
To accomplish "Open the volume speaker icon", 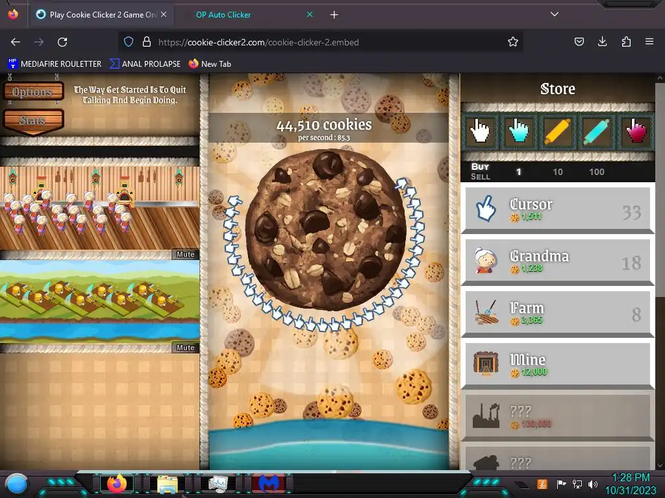I will (593, 484).
